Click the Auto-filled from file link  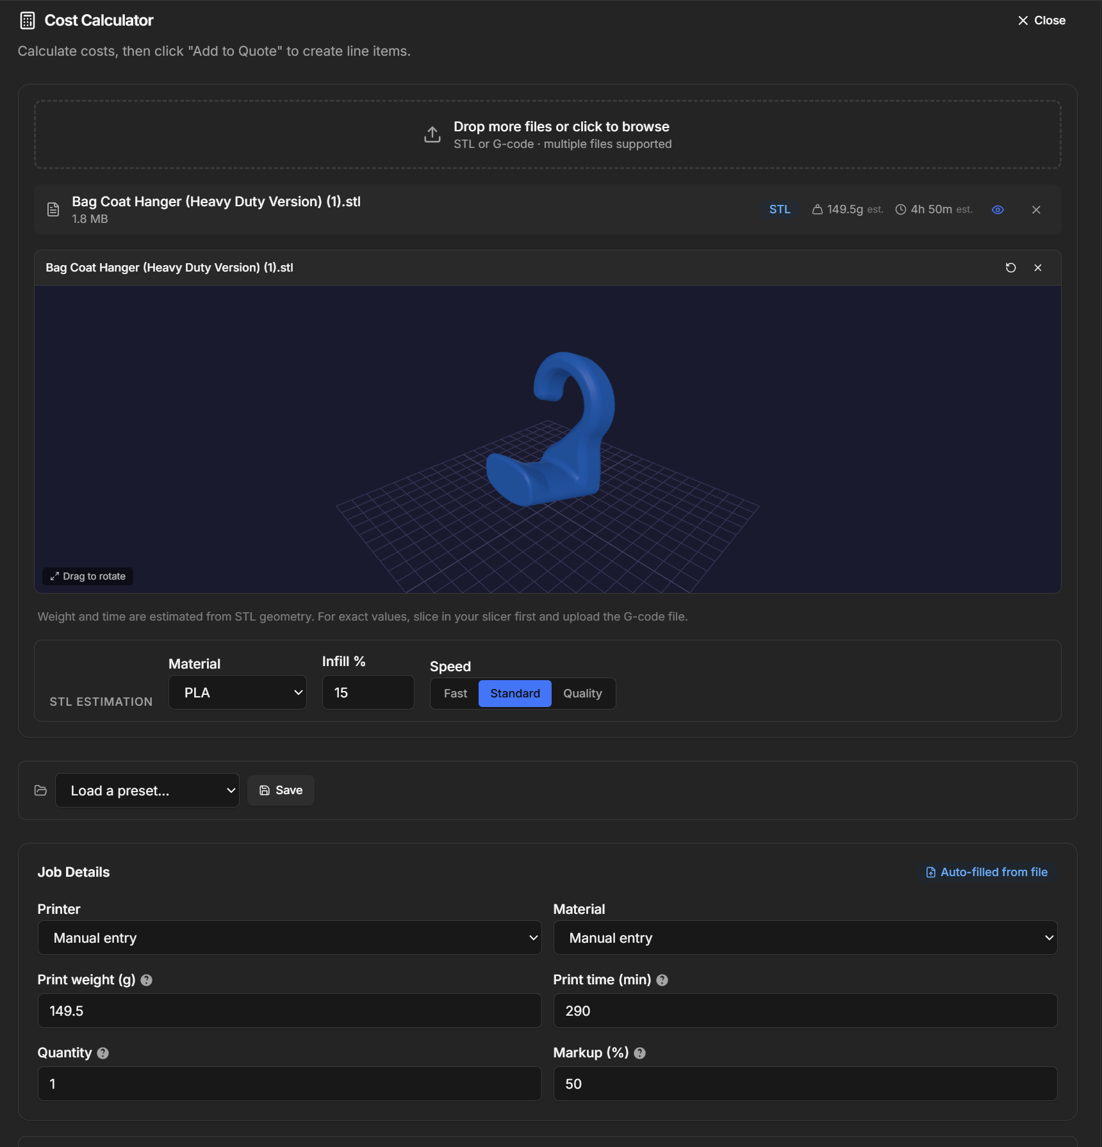tap(986, 872)
